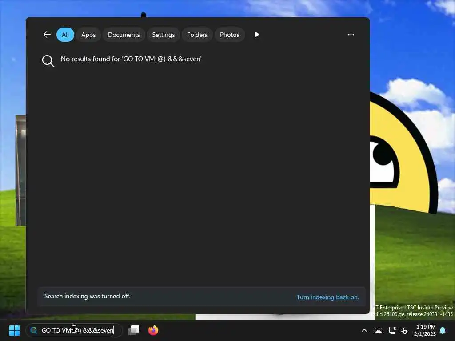Screen dimensions: 455x341
Task: Click the 'Turn indexing back on.' link
Action: tap(327, 297)
